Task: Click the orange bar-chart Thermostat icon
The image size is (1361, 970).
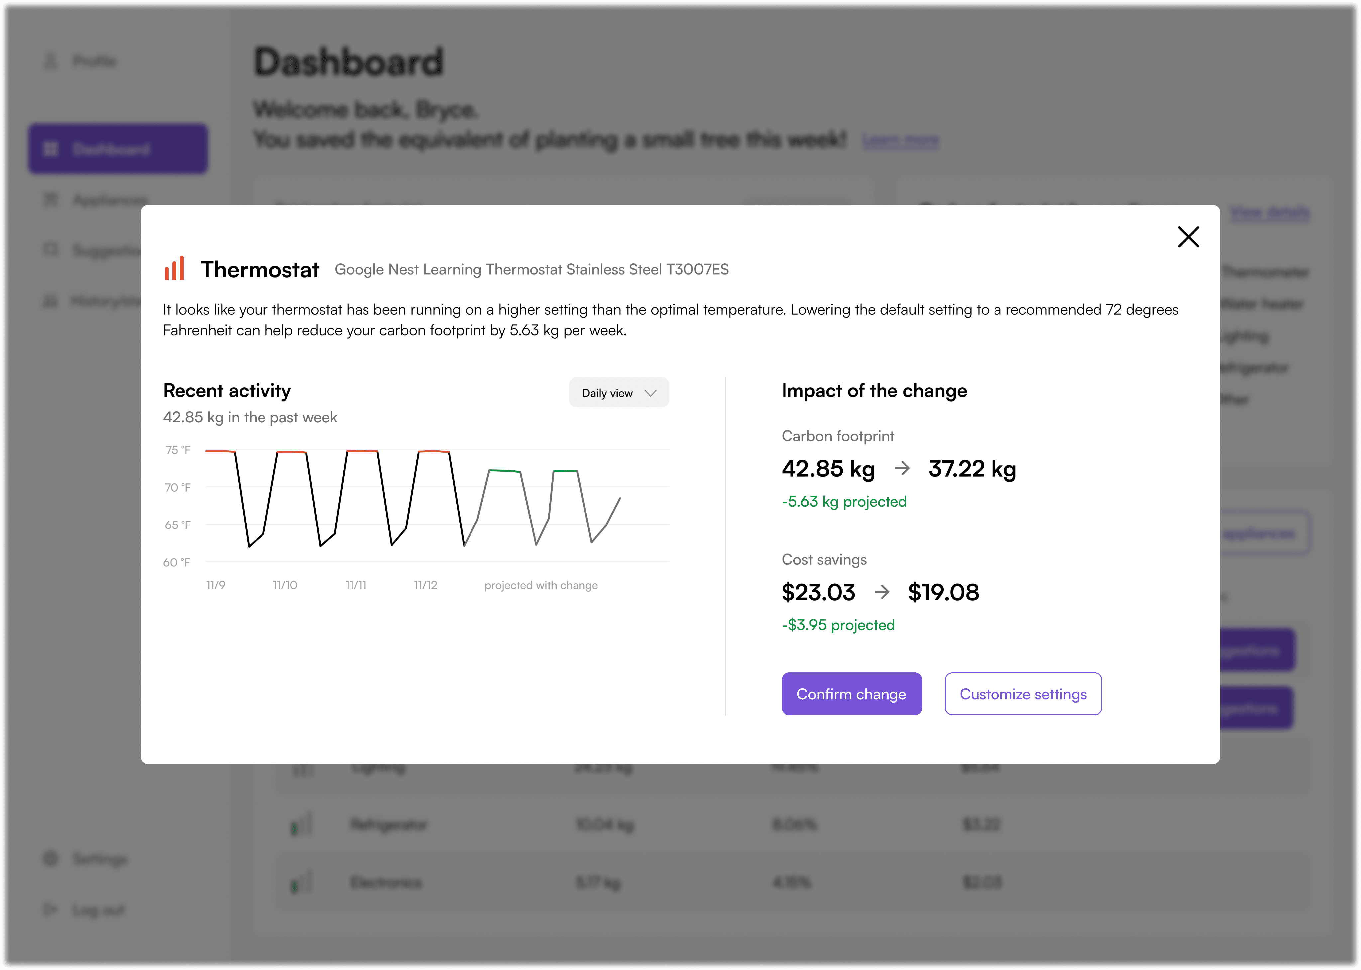Action: click(x=174, y=268)
